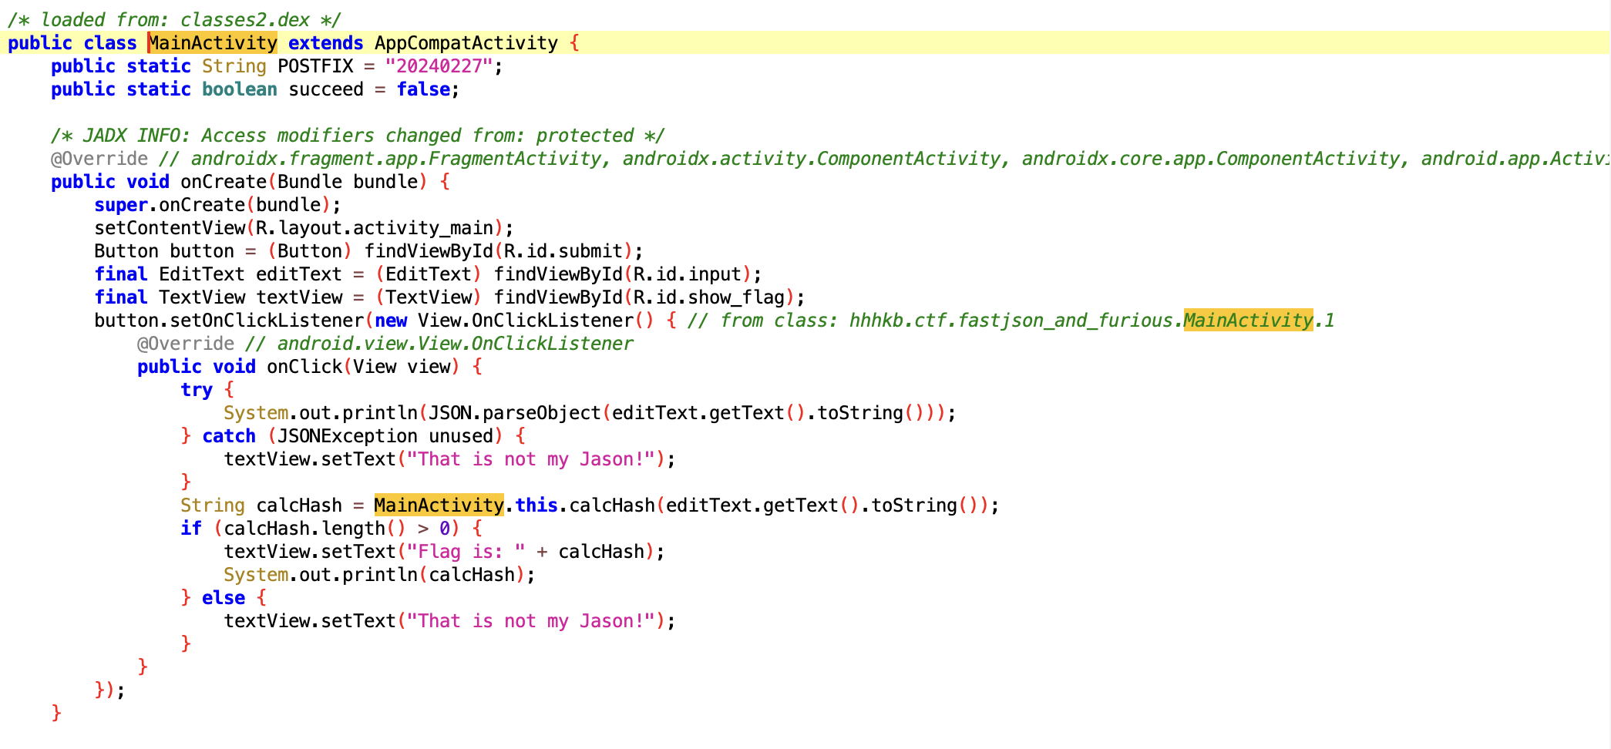Click the "20240227" string literal
This screenshot has height=749, width=1611.
[439, 66]
